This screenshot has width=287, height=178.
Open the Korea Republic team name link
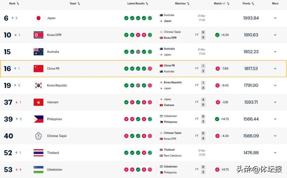tap(57, 85)
